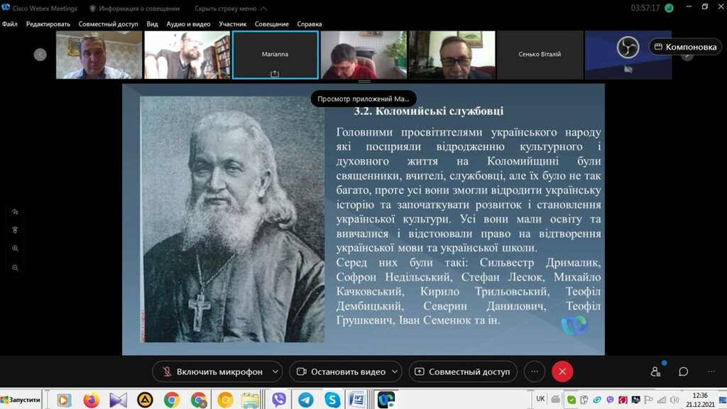The image size is (727, 409).
Task: Select the annotate squiggle tool
Action: tap(15, 212)
